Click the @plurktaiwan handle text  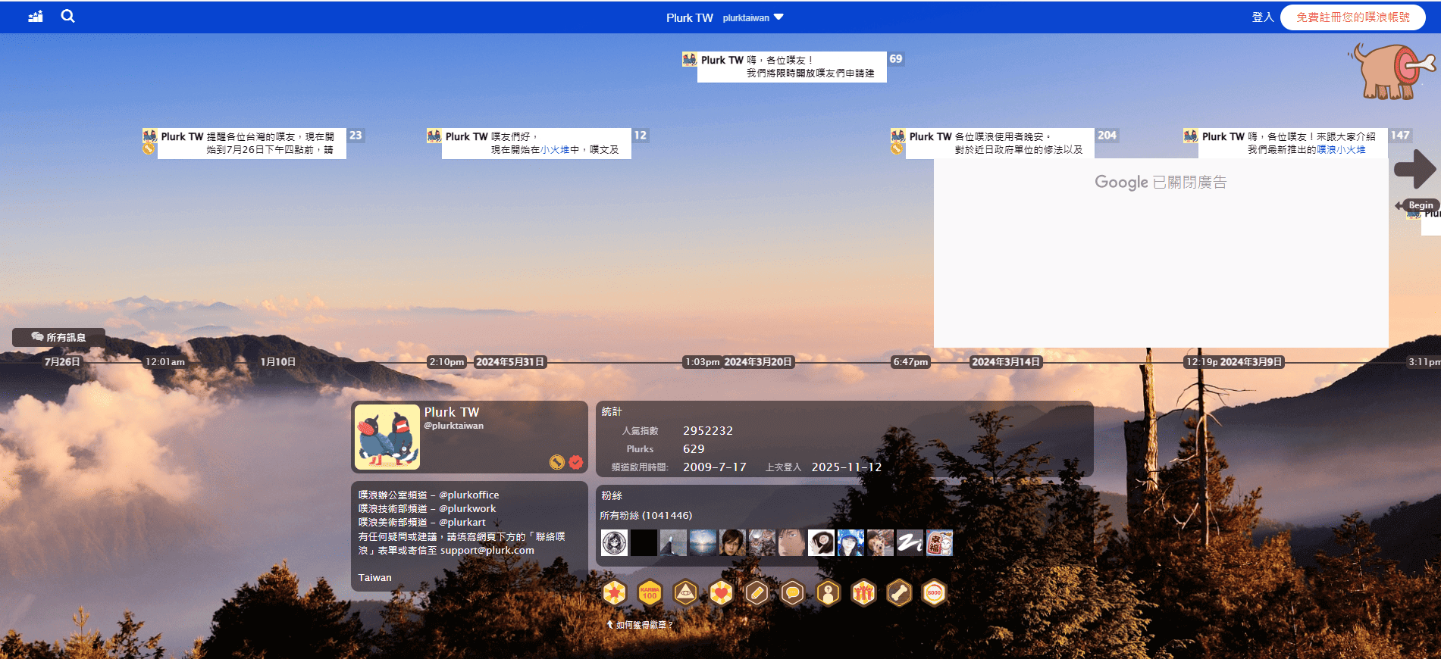[x=453, y=426]
